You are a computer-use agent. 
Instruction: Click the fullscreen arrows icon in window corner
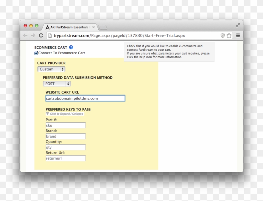click(238, 25)
